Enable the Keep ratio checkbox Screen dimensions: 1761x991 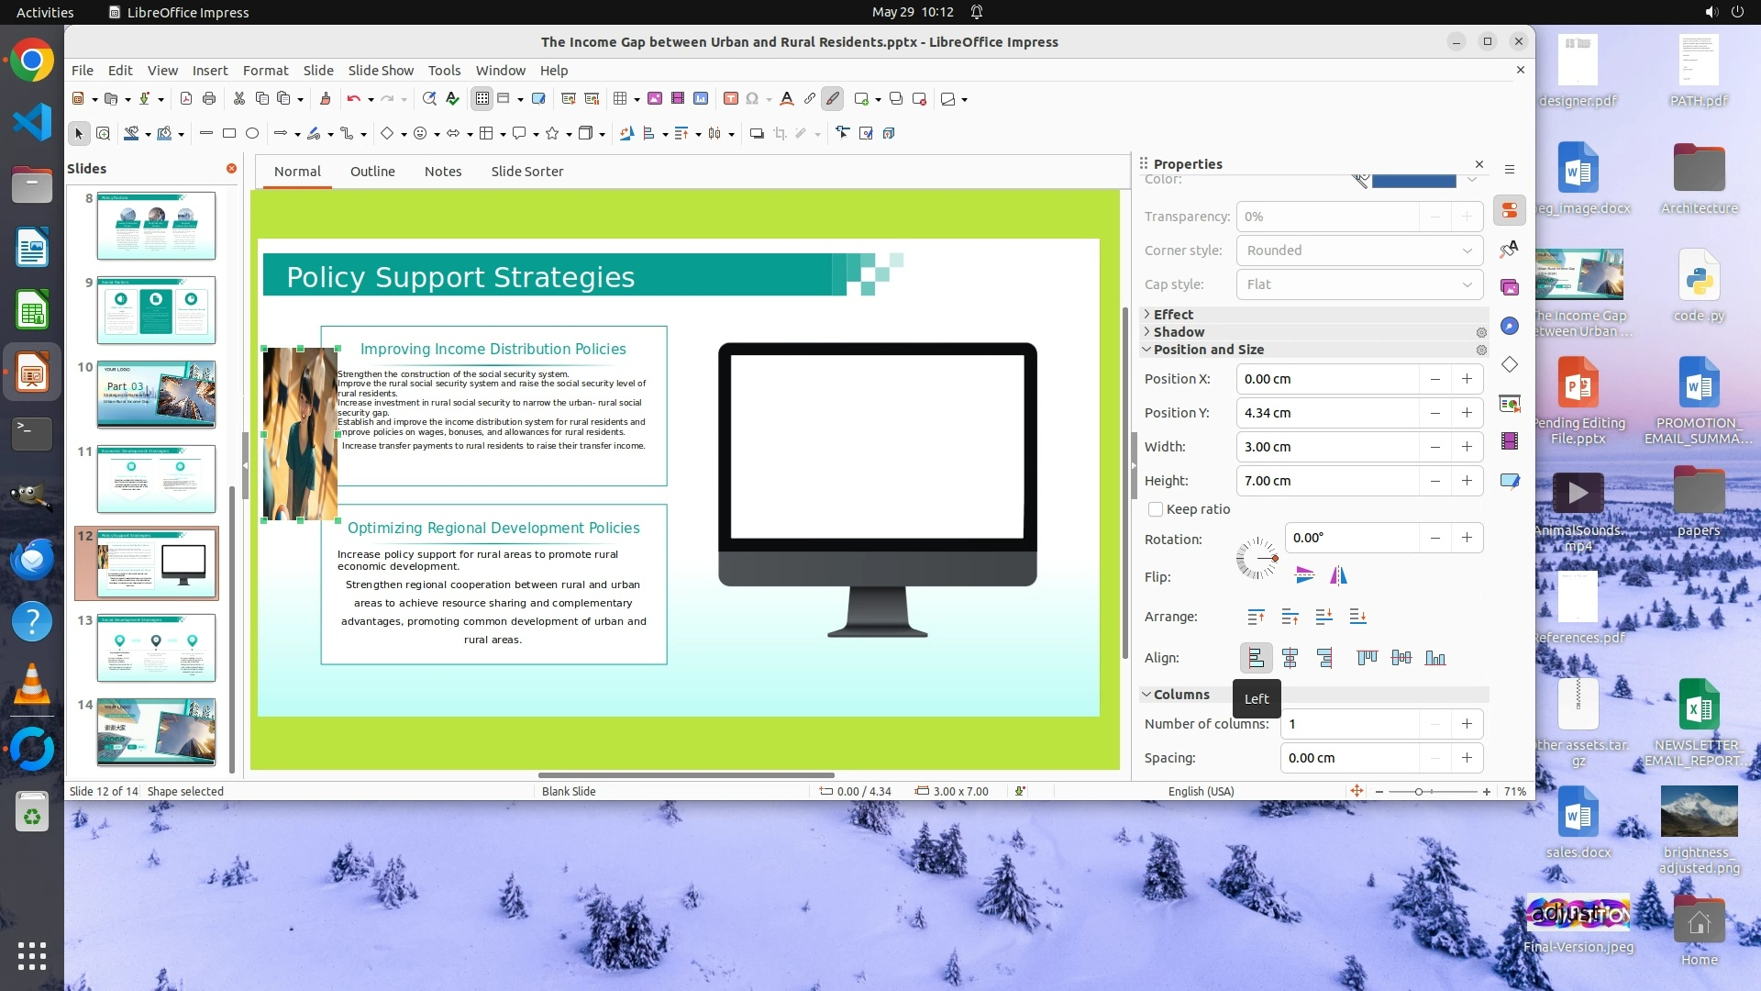coord(1156,509)
